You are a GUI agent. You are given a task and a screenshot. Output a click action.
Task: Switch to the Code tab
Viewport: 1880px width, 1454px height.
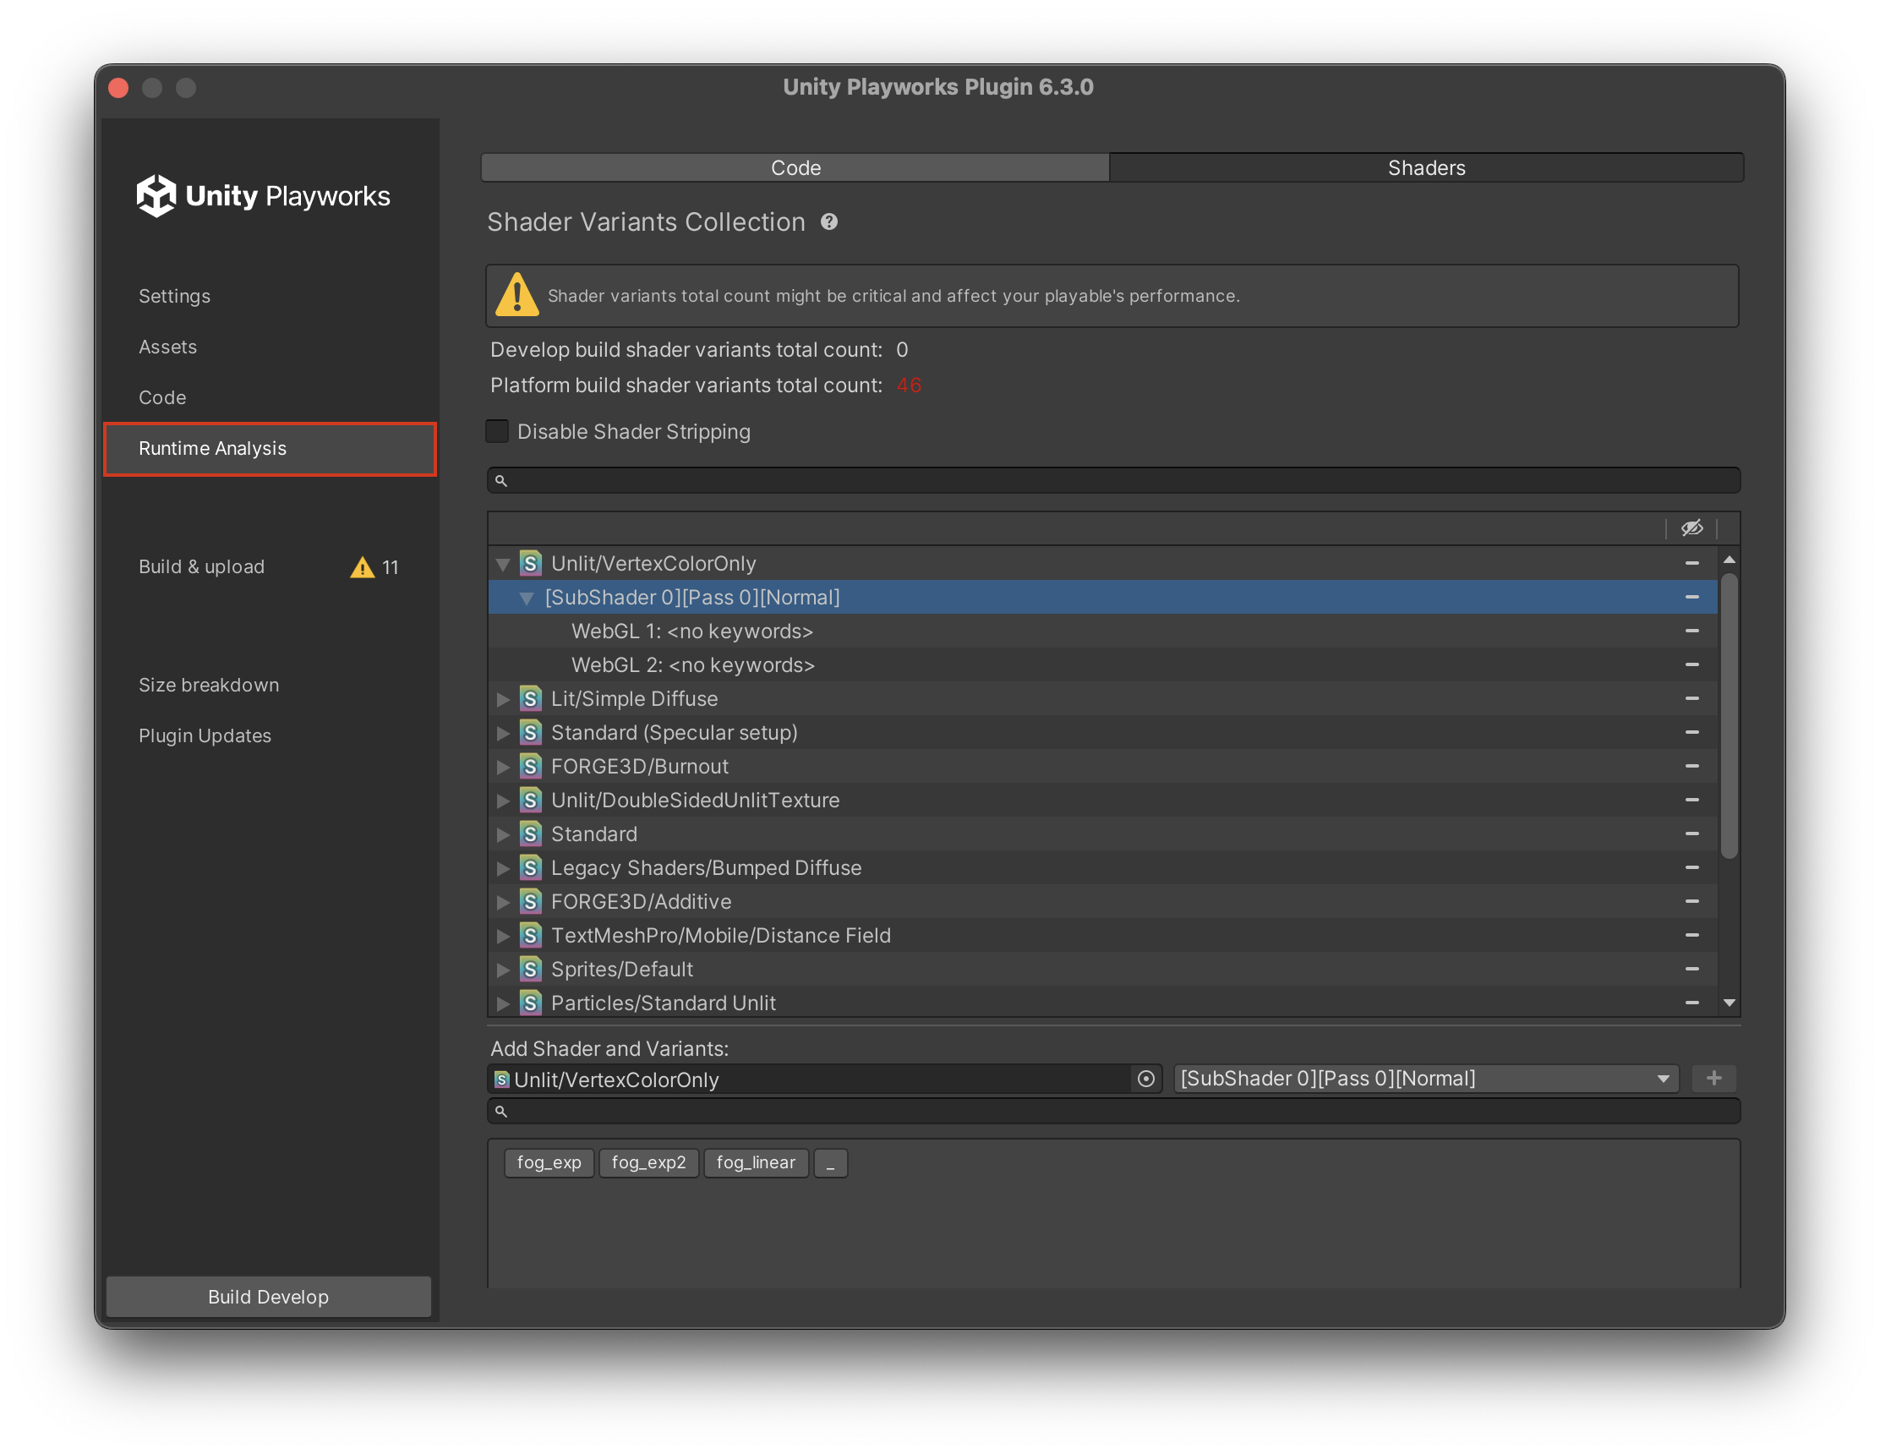(795, 168)
